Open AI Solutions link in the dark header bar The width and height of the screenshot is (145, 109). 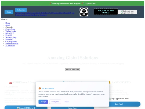tap(42, 15)
